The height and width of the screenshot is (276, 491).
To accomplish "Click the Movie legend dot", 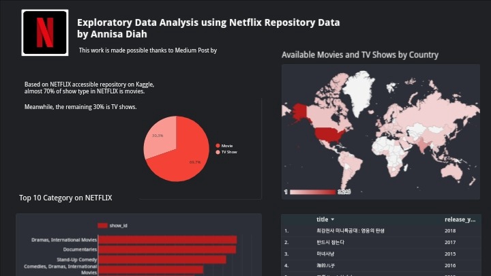I will click(218, 146).
